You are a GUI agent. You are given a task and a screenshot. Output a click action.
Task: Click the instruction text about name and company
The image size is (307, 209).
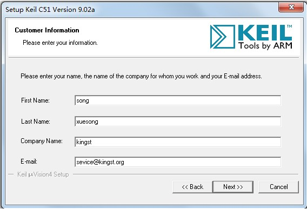[141, 76]
